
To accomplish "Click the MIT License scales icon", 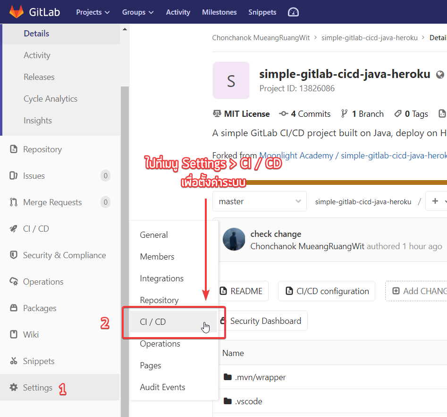I will pyautogui.click(x=217, y=113).
